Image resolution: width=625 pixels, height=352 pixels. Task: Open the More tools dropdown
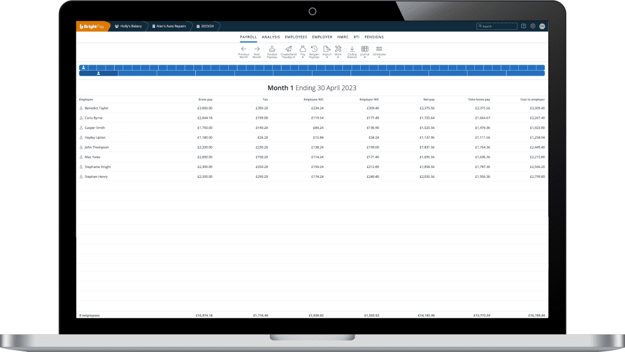338,52
